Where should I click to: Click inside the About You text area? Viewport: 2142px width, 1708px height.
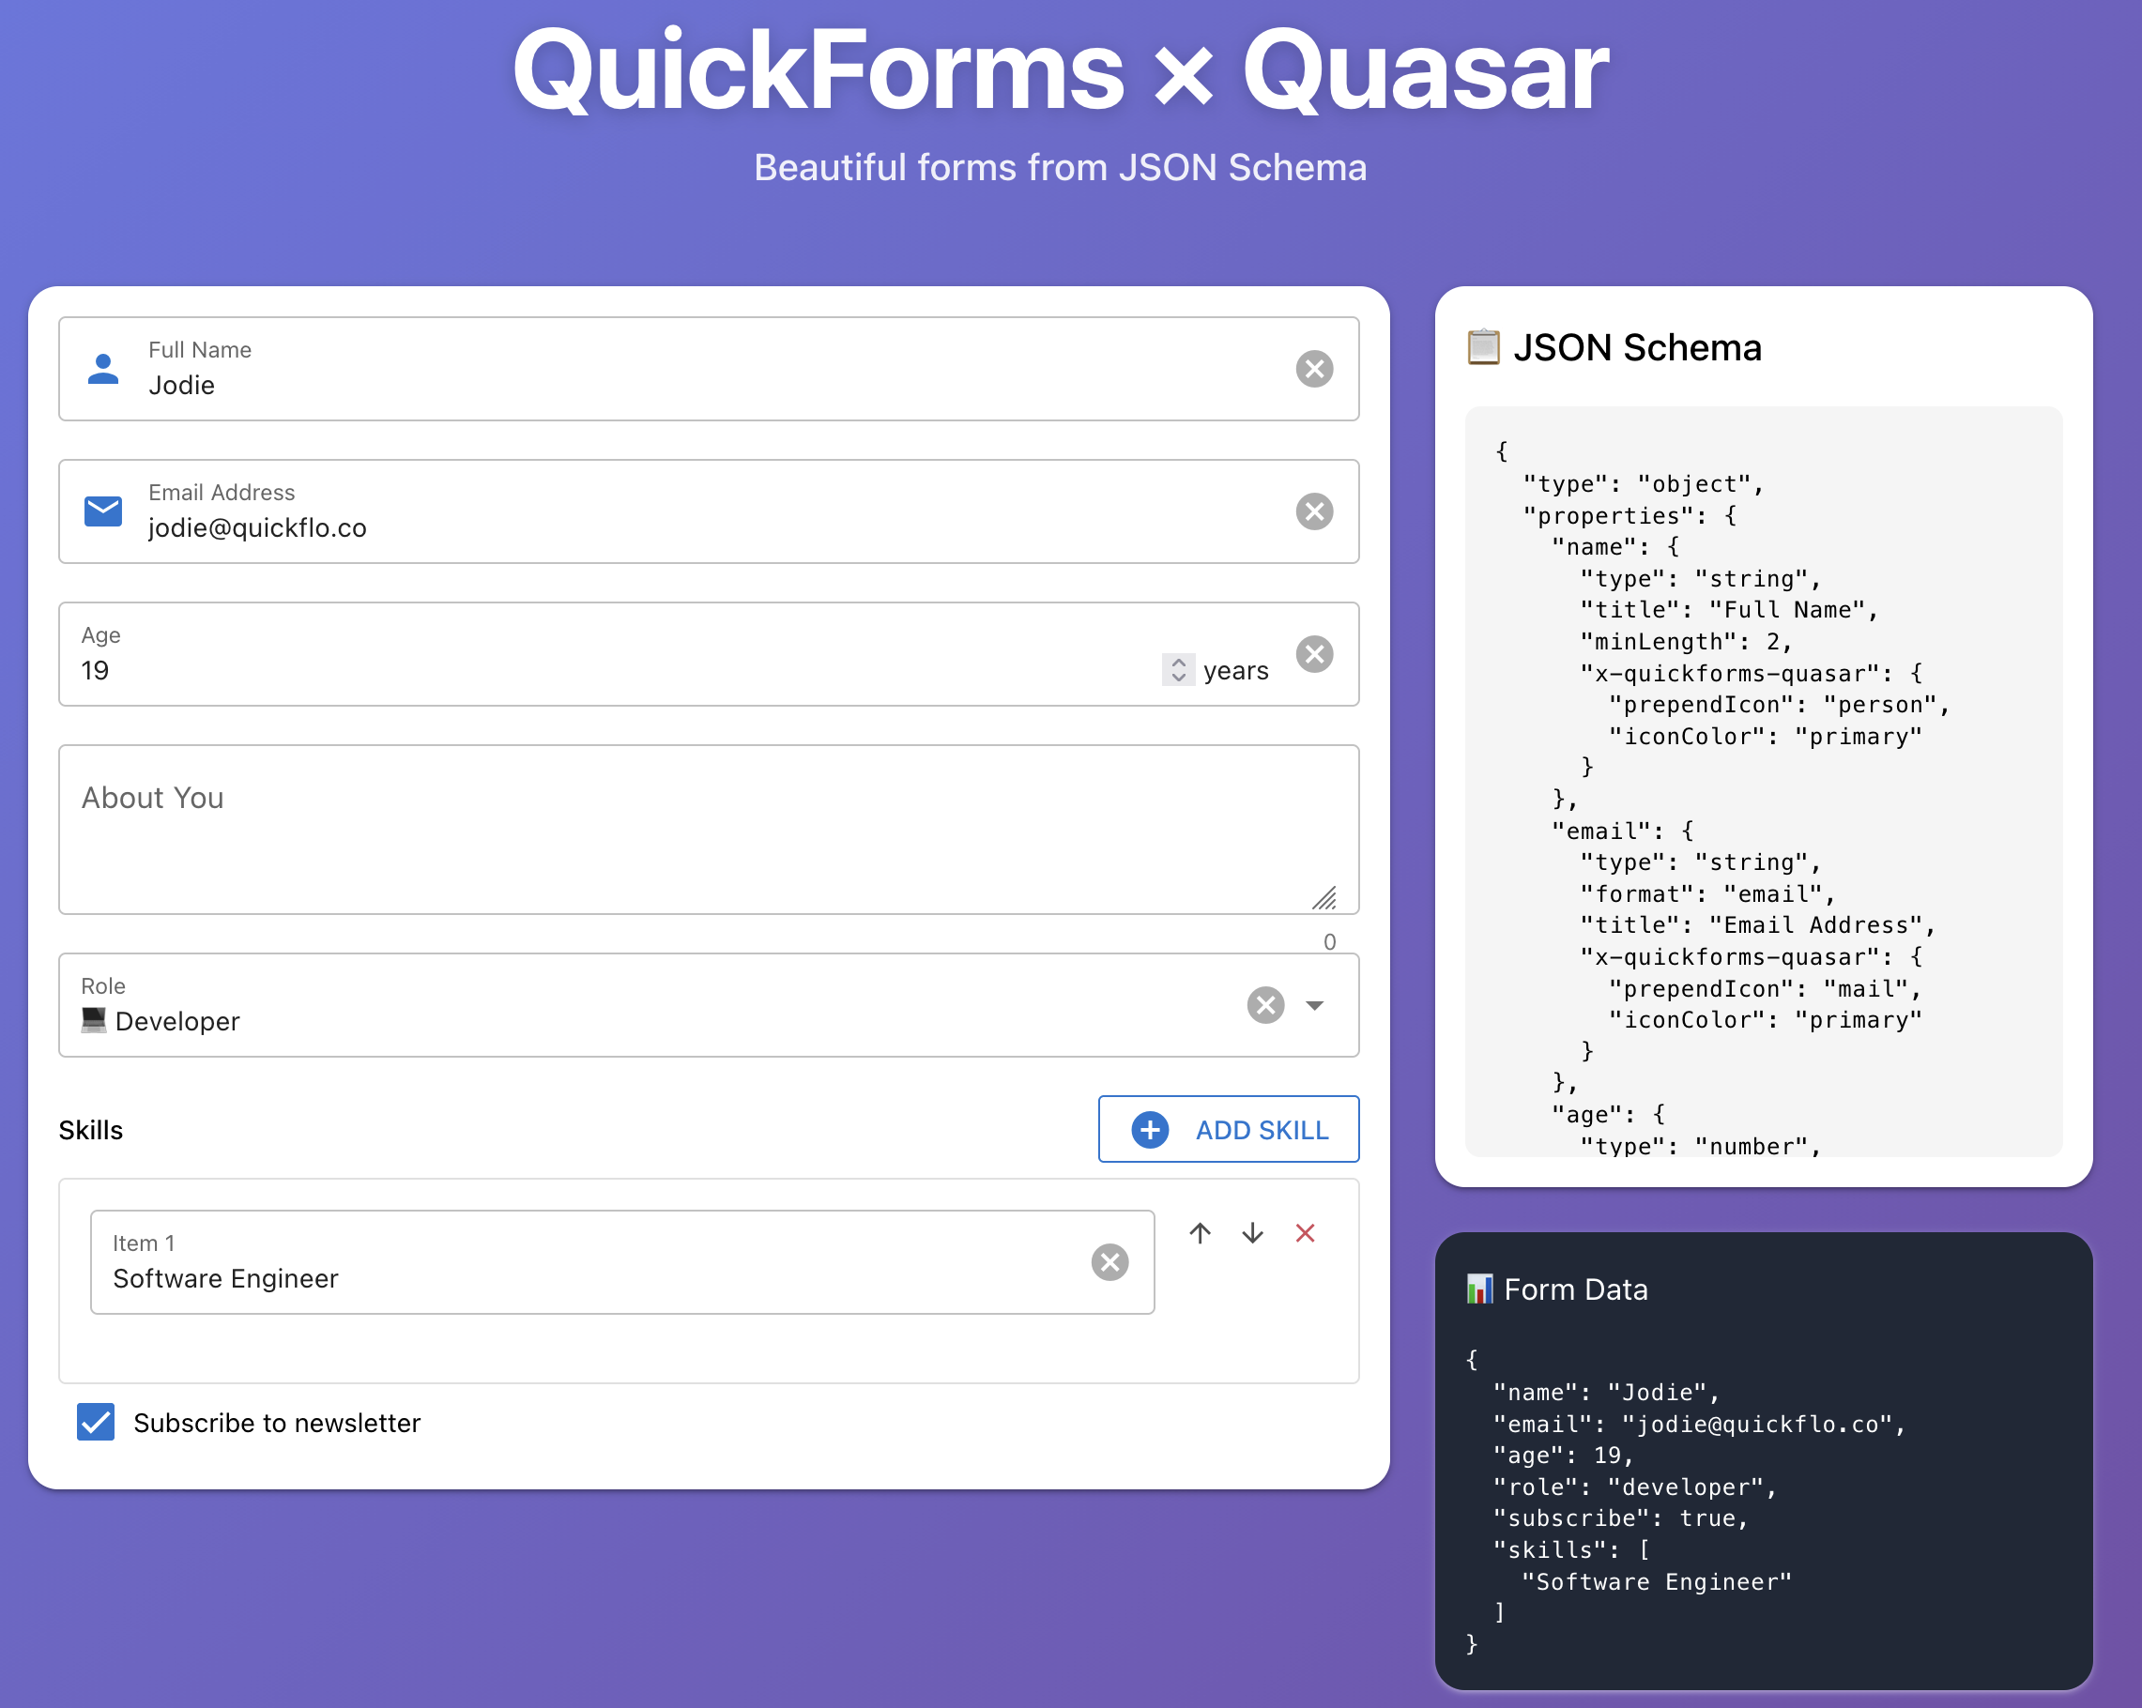pos(696,830)
